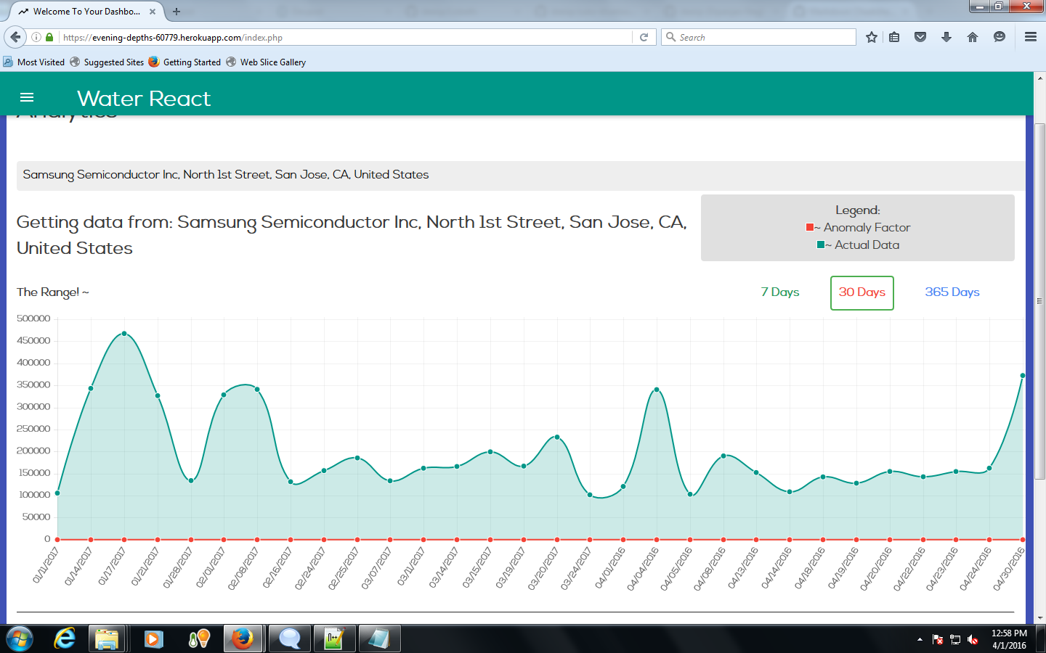Open the Most Visited bookmarks folder
The width and height of the screenshot is (1046, 653).
(34, 62)
